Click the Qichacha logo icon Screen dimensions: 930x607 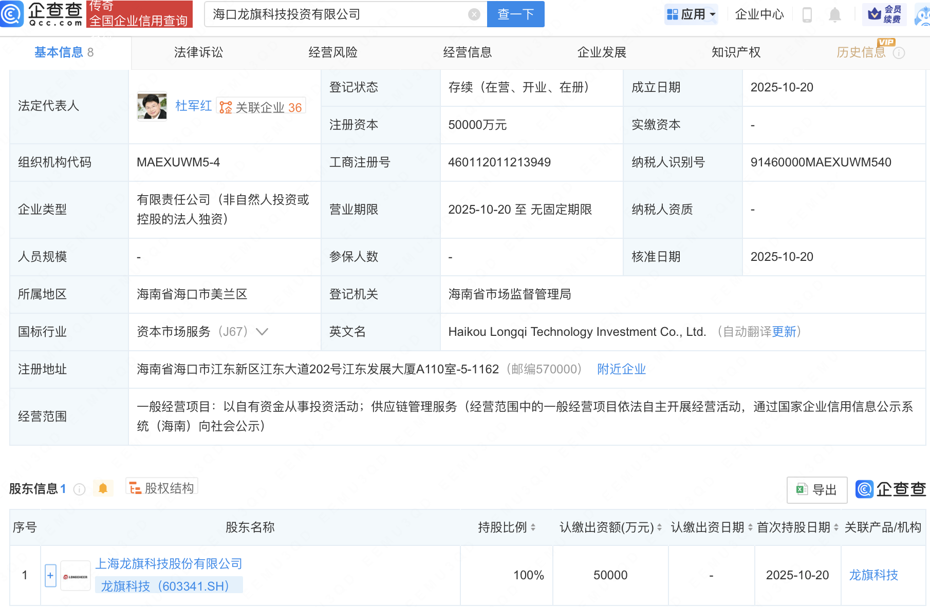(x=12, y=14)
